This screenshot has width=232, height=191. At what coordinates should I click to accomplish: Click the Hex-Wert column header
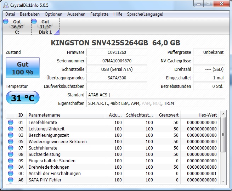[x=200, y=115]
